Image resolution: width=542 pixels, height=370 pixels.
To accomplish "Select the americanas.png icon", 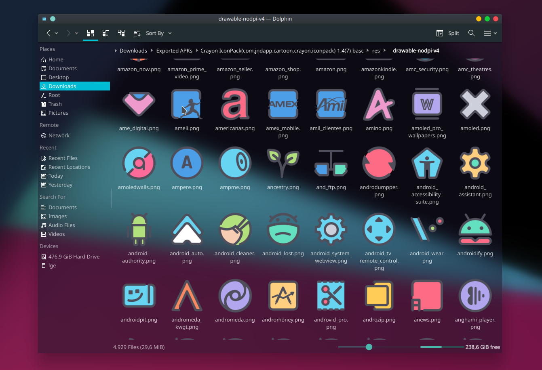I will (x=235, y=104).
